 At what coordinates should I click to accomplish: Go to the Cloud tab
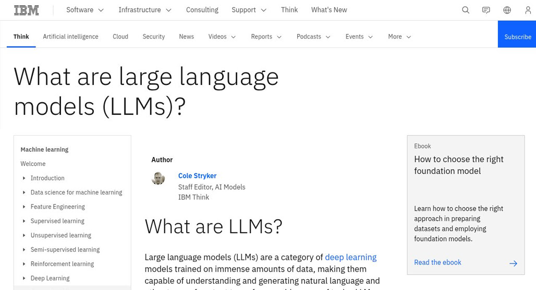[120, 37]
